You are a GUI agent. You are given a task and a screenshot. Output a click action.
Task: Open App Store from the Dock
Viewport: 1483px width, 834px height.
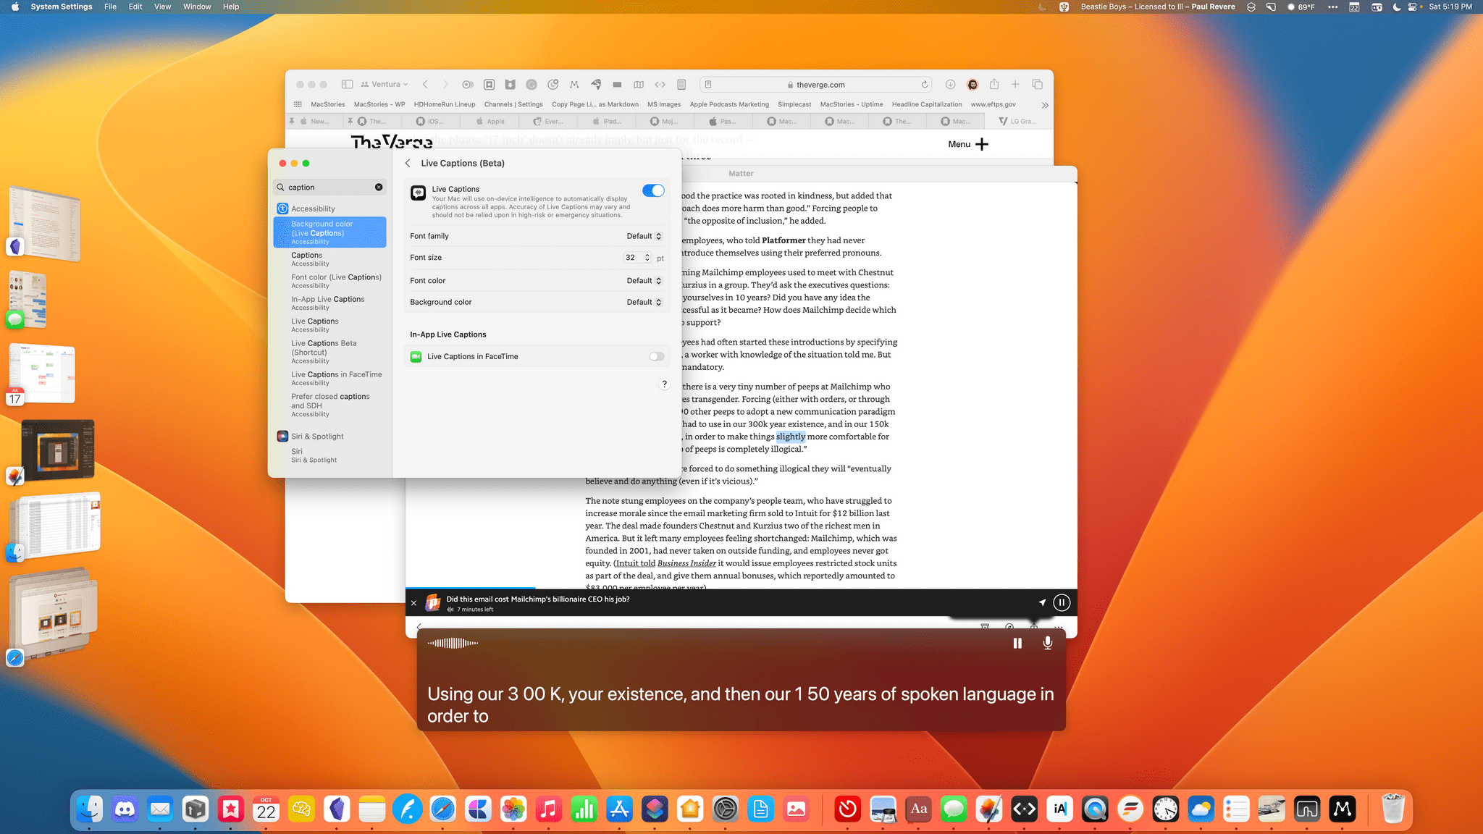(x=619, y=809)
